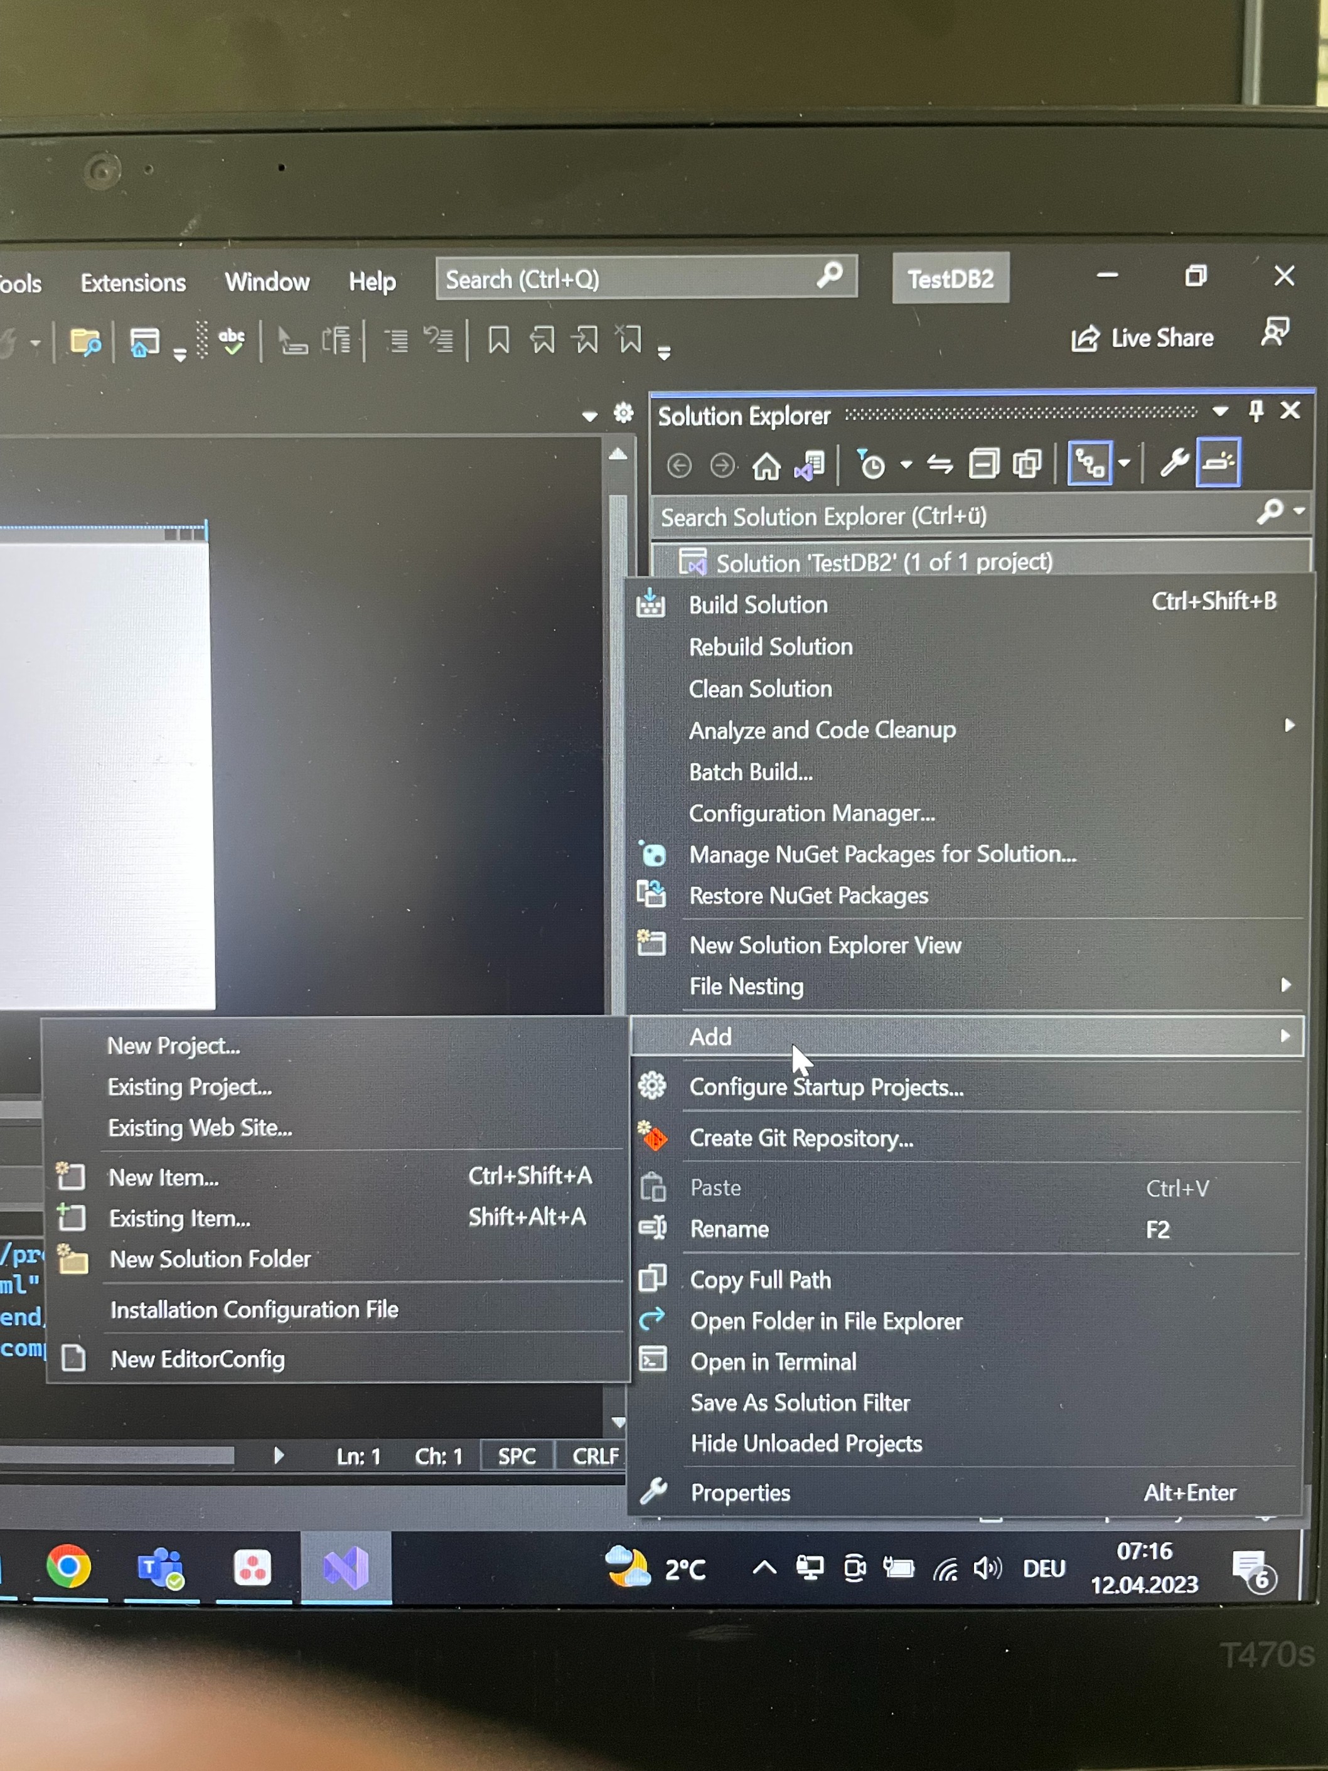Click the spell checker abc icon
Image resolution: width=1328 pixels, height=1771 pixels.
click(232, 342)
